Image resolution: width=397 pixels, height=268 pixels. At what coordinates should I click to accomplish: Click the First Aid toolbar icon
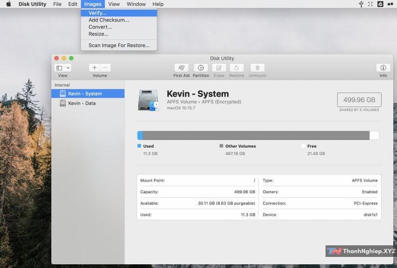click(182, 68)
